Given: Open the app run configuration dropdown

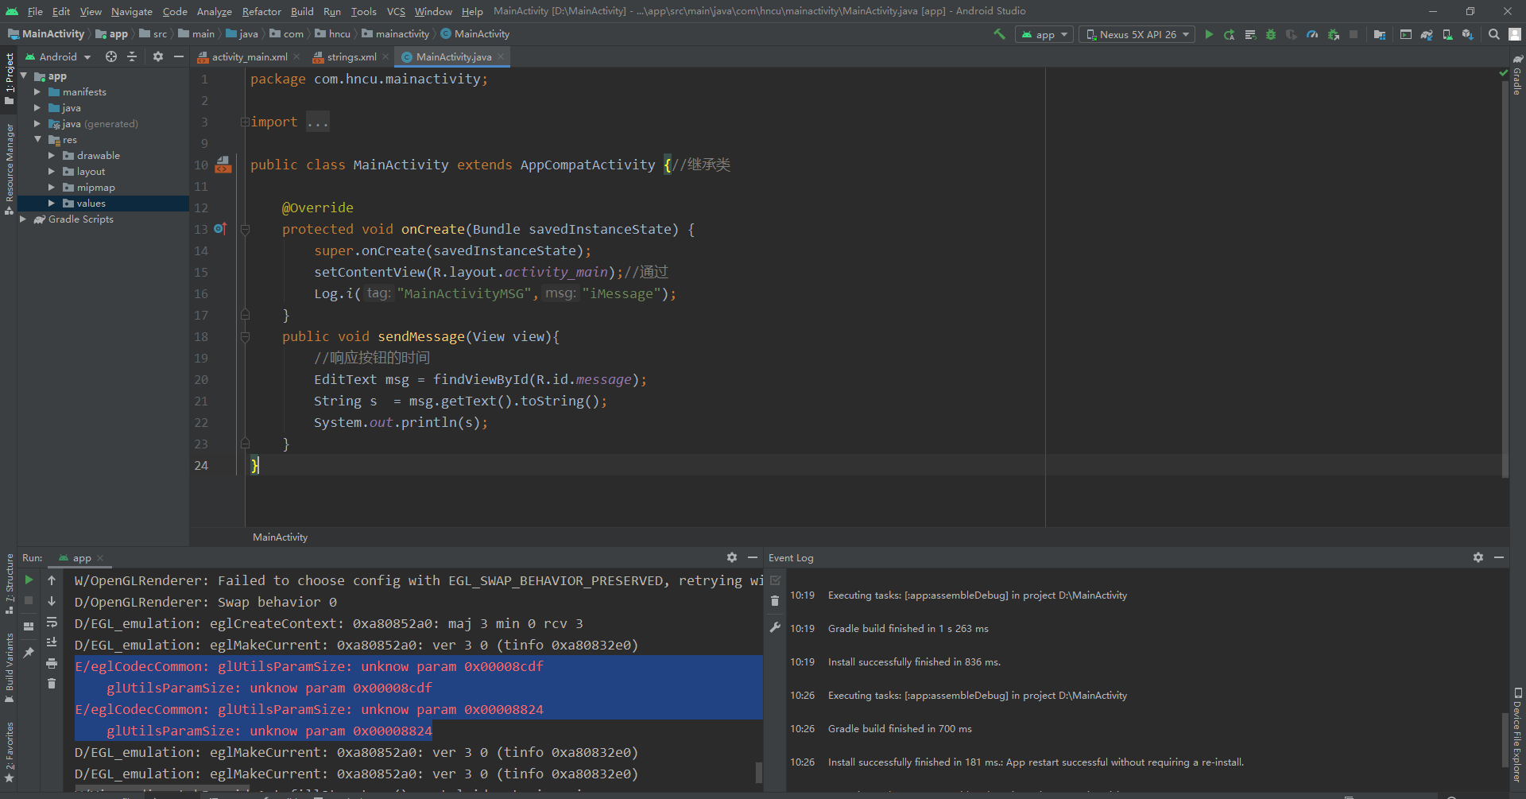Looking at the screenshot, I should (1044, 34).
